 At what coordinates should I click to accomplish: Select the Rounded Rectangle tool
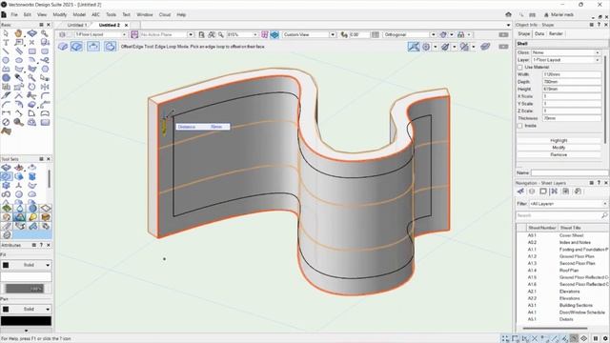[x=45, y=51]
